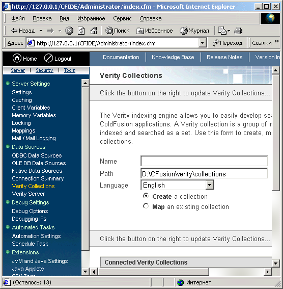The image size is (283, 289).
Task: Click the Automated Tasks green bullet
Action: point(8,227)
